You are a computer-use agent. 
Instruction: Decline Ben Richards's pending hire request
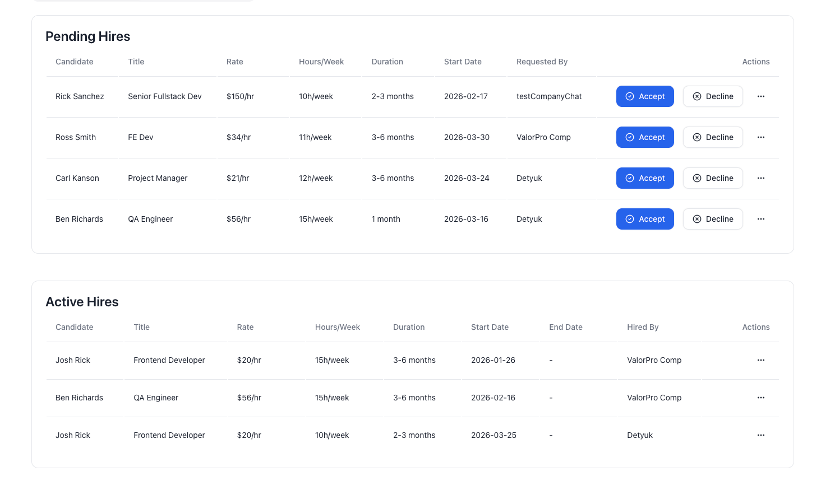(x=713, y=219)
